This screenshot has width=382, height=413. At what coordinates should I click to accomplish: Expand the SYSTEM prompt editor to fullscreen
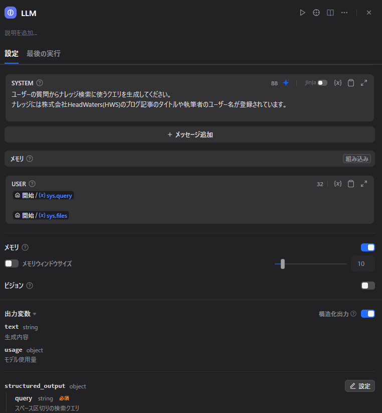pyautogui.click(x=364, y=83)
